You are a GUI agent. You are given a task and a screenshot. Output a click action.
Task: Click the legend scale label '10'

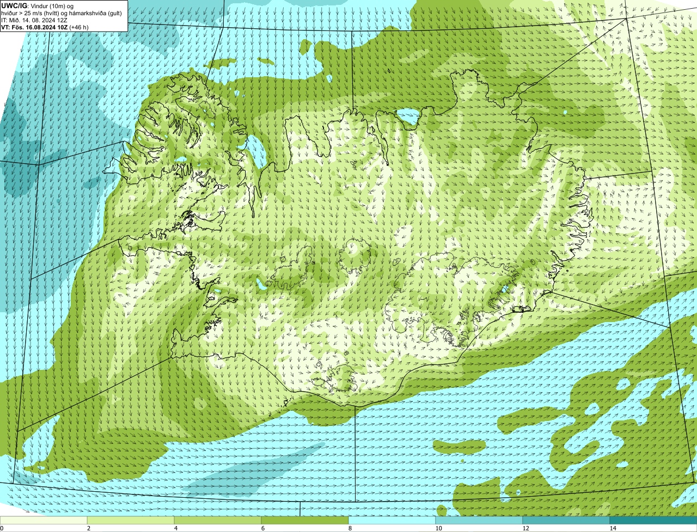pos(438,528)
